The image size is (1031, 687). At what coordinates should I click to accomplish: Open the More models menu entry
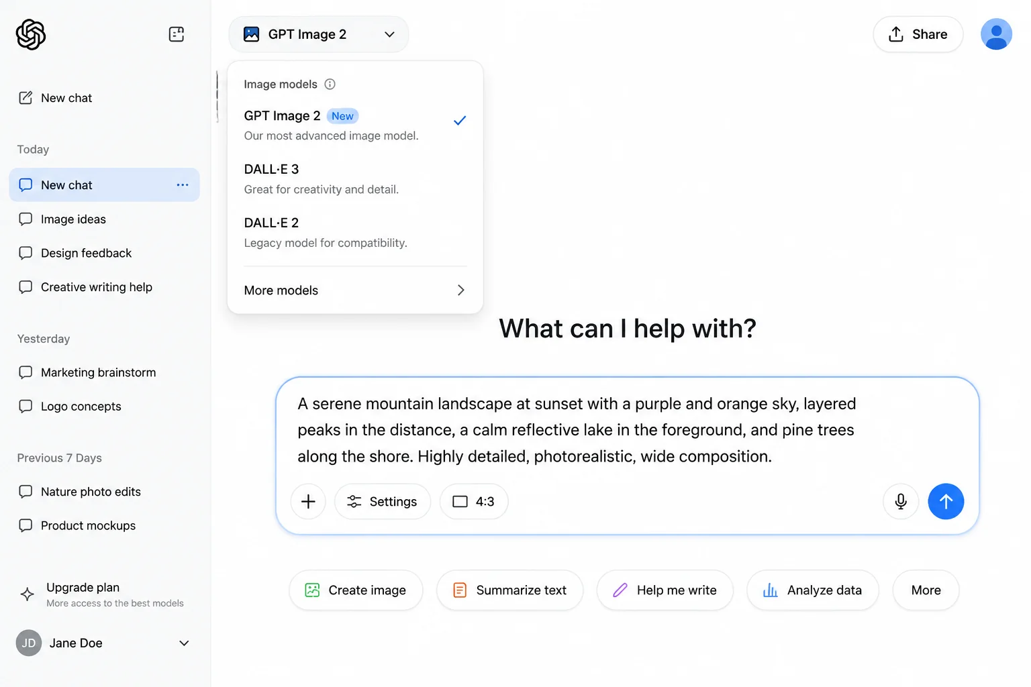(x=355, y=290)
